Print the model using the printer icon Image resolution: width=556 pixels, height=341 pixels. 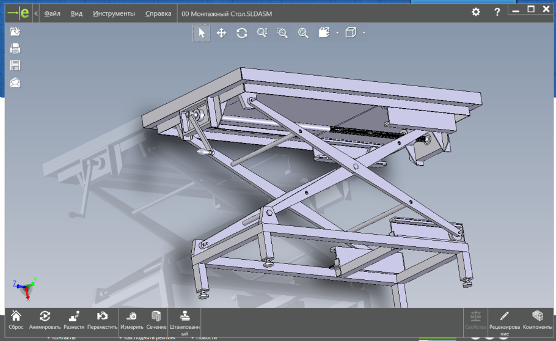point(15,49)
